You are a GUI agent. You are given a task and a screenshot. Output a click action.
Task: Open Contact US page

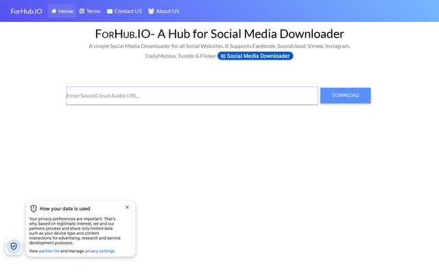coord(124,11)
